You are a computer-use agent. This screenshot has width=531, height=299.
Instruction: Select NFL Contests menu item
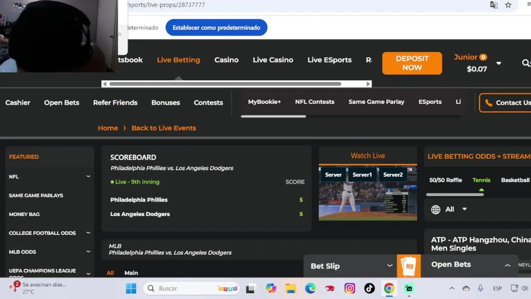pyautogui.click(x=314, y=102)
